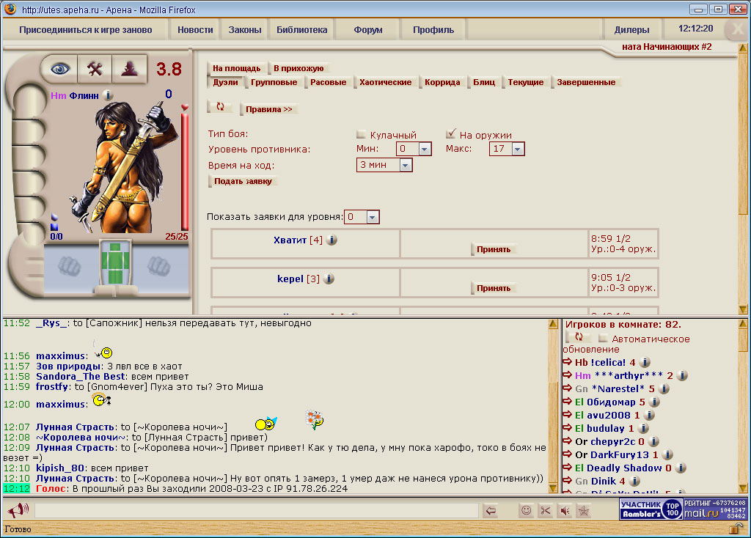The image size is (751, 538).
Task: Enable Автоматическое обновление checkbox
Action: coord(603,339)
